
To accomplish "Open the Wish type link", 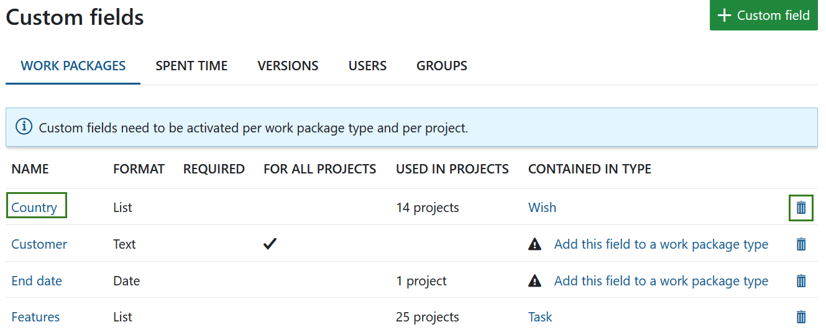I will tap(542, 208).
